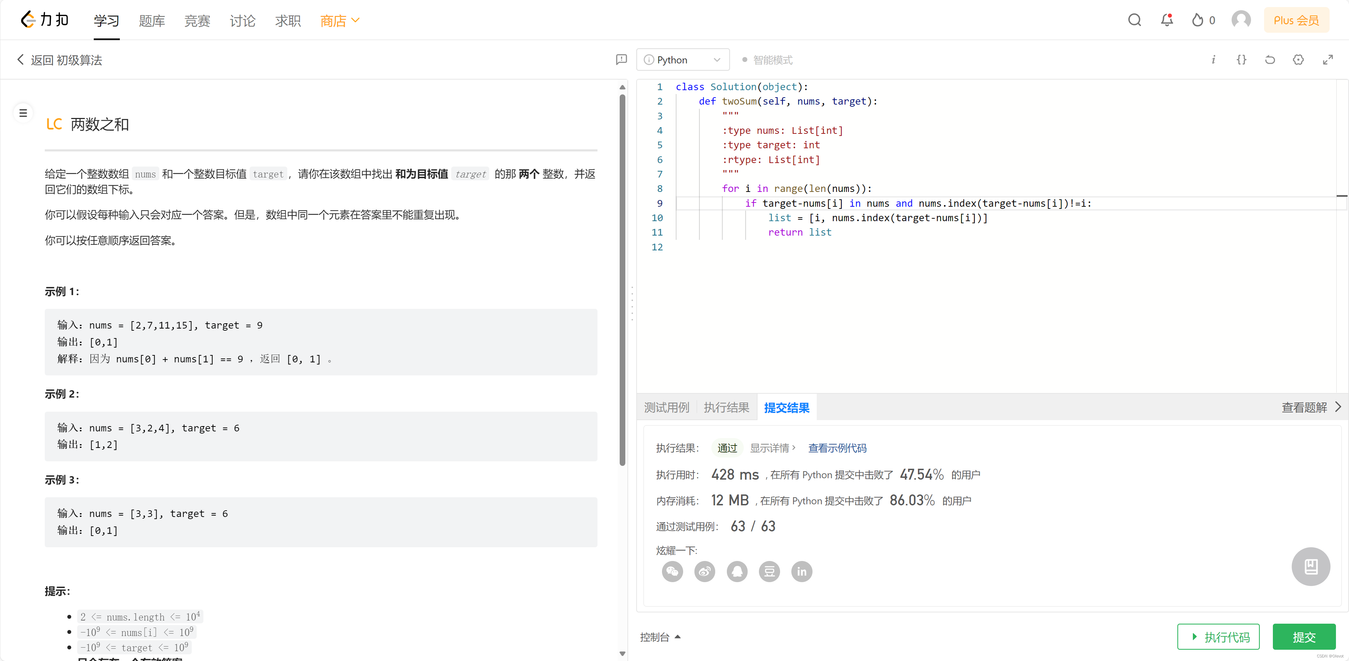1349x661 pixels.
Task: Expand the 控制台 console panel
Action: point(660,637)
